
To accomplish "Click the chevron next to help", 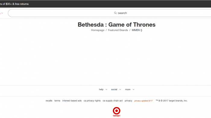I will (106, 90).
